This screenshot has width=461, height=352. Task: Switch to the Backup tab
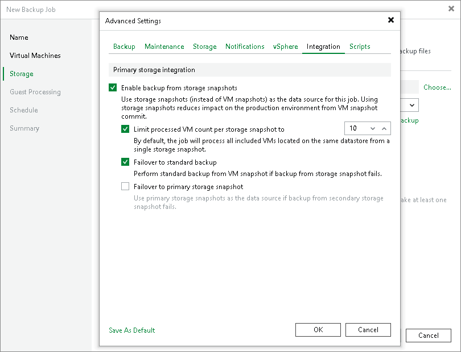pos(124,47)
